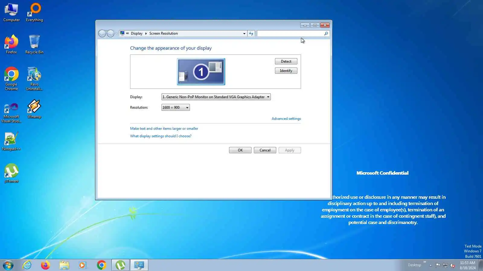Viewport: 483px width, 271px height.
Task: Select the Everything desktop shortcut
Action: (34, 12)
